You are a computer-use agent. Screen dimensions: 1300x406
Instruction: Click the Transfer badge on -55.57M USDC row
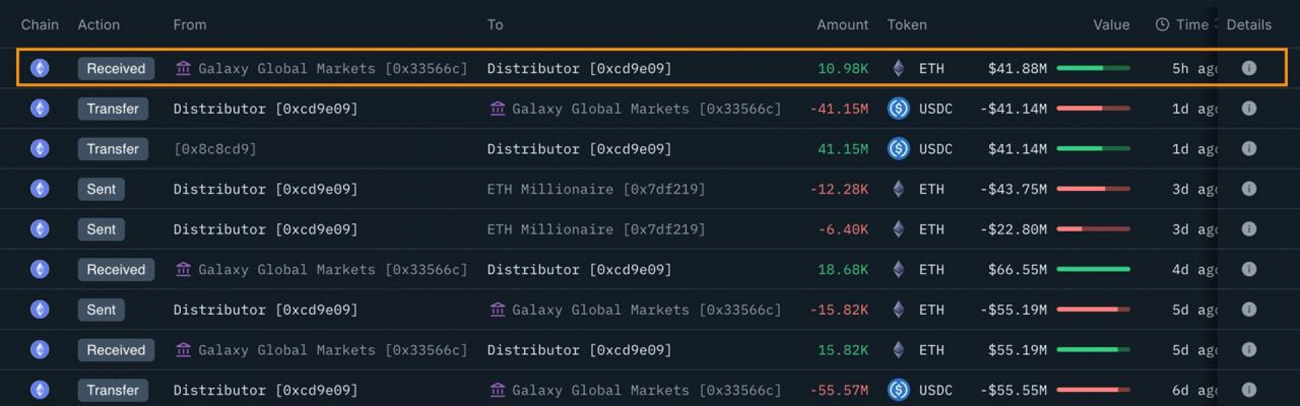[112, 390]
